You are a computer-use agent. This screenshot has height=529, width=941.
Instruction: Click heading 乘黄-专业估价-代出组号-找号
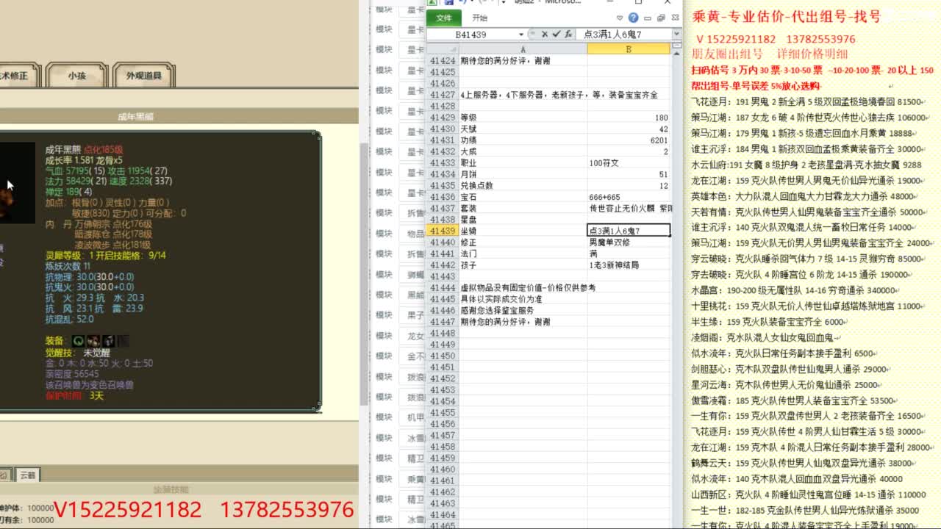pos(787,16)
